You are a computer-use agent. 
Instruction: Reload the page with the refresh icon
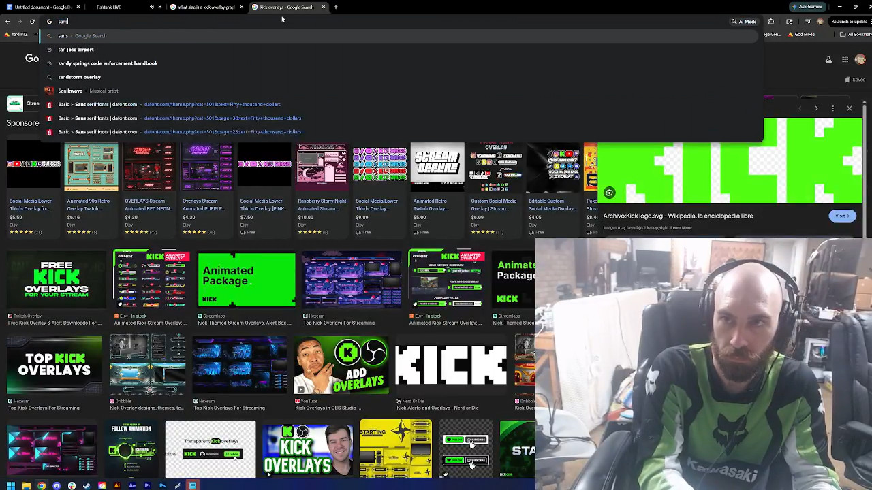point(32,22)
